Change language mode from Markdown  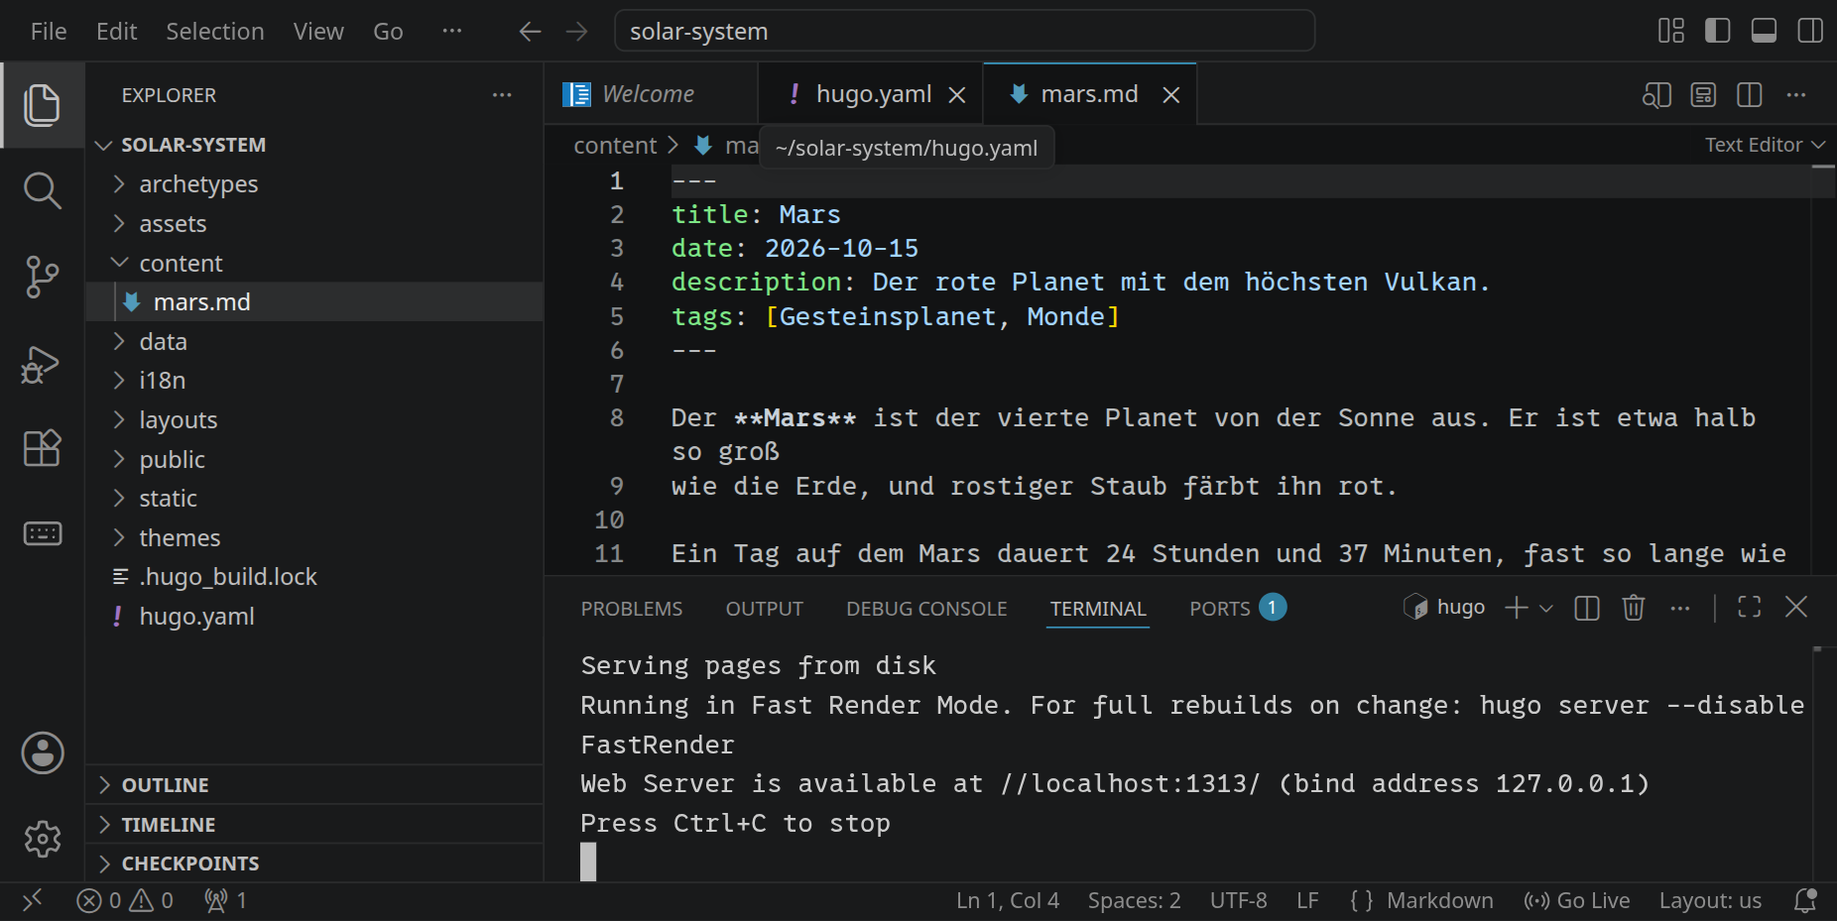pos(1439,900)
